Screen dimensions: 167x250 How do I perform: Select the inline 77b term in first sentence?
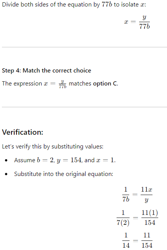pos(107,5)
